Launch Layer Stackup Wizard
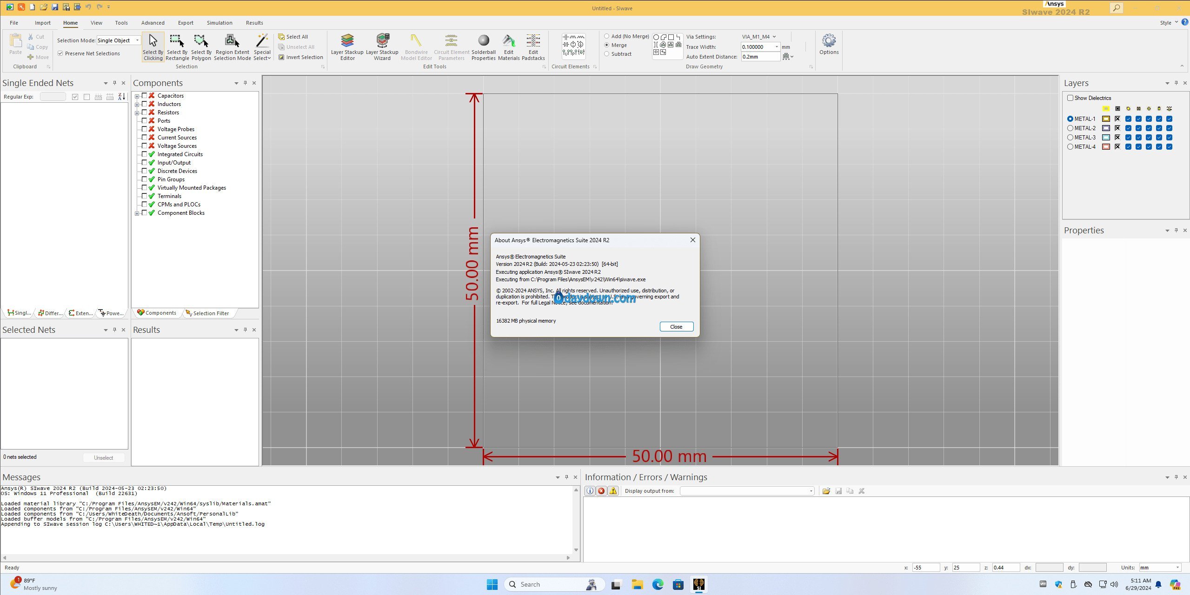 point(382,47)
